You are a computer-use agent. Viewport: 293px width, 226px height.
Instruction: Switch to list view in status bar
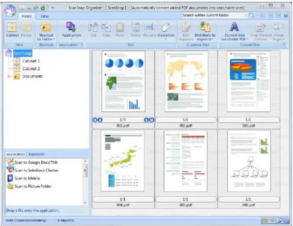pyautogui.click(x=273, y=220)
